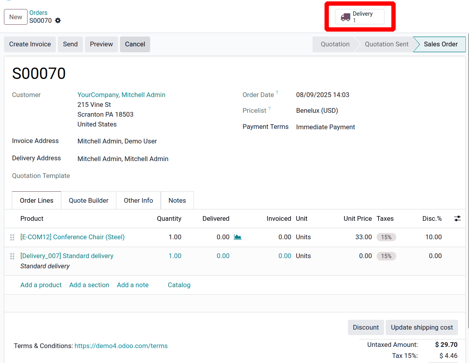The image size is (469, 363).
Task: Click the gear action icon next to S00070
Action: pos(57,20)
